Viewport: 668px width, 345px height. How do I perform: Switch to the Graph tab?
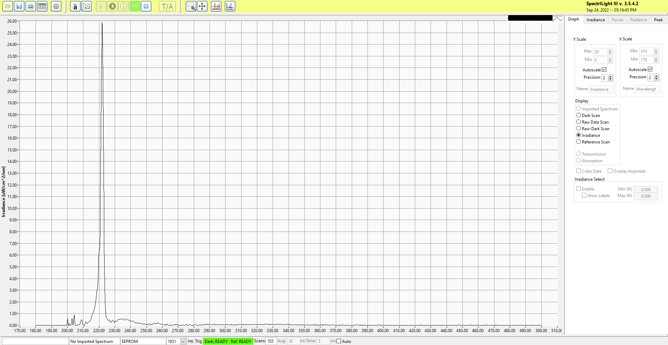[574, 19]
